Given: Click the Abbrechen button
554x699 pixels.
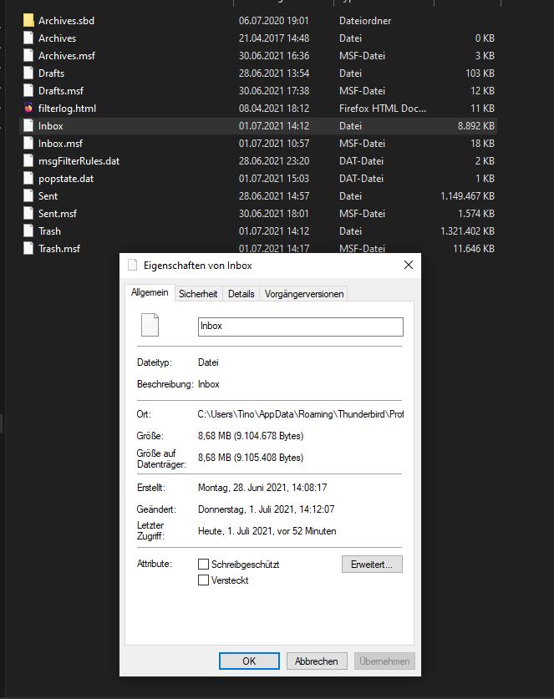Looking at the screenshot, I should tap(317, 661).
